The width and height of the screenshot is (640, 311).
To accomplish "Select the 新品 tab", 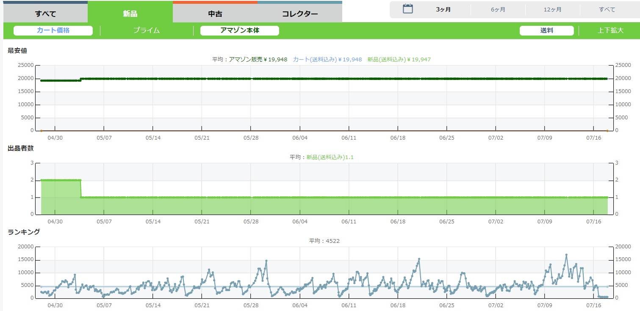I will [x=130, y=14].
